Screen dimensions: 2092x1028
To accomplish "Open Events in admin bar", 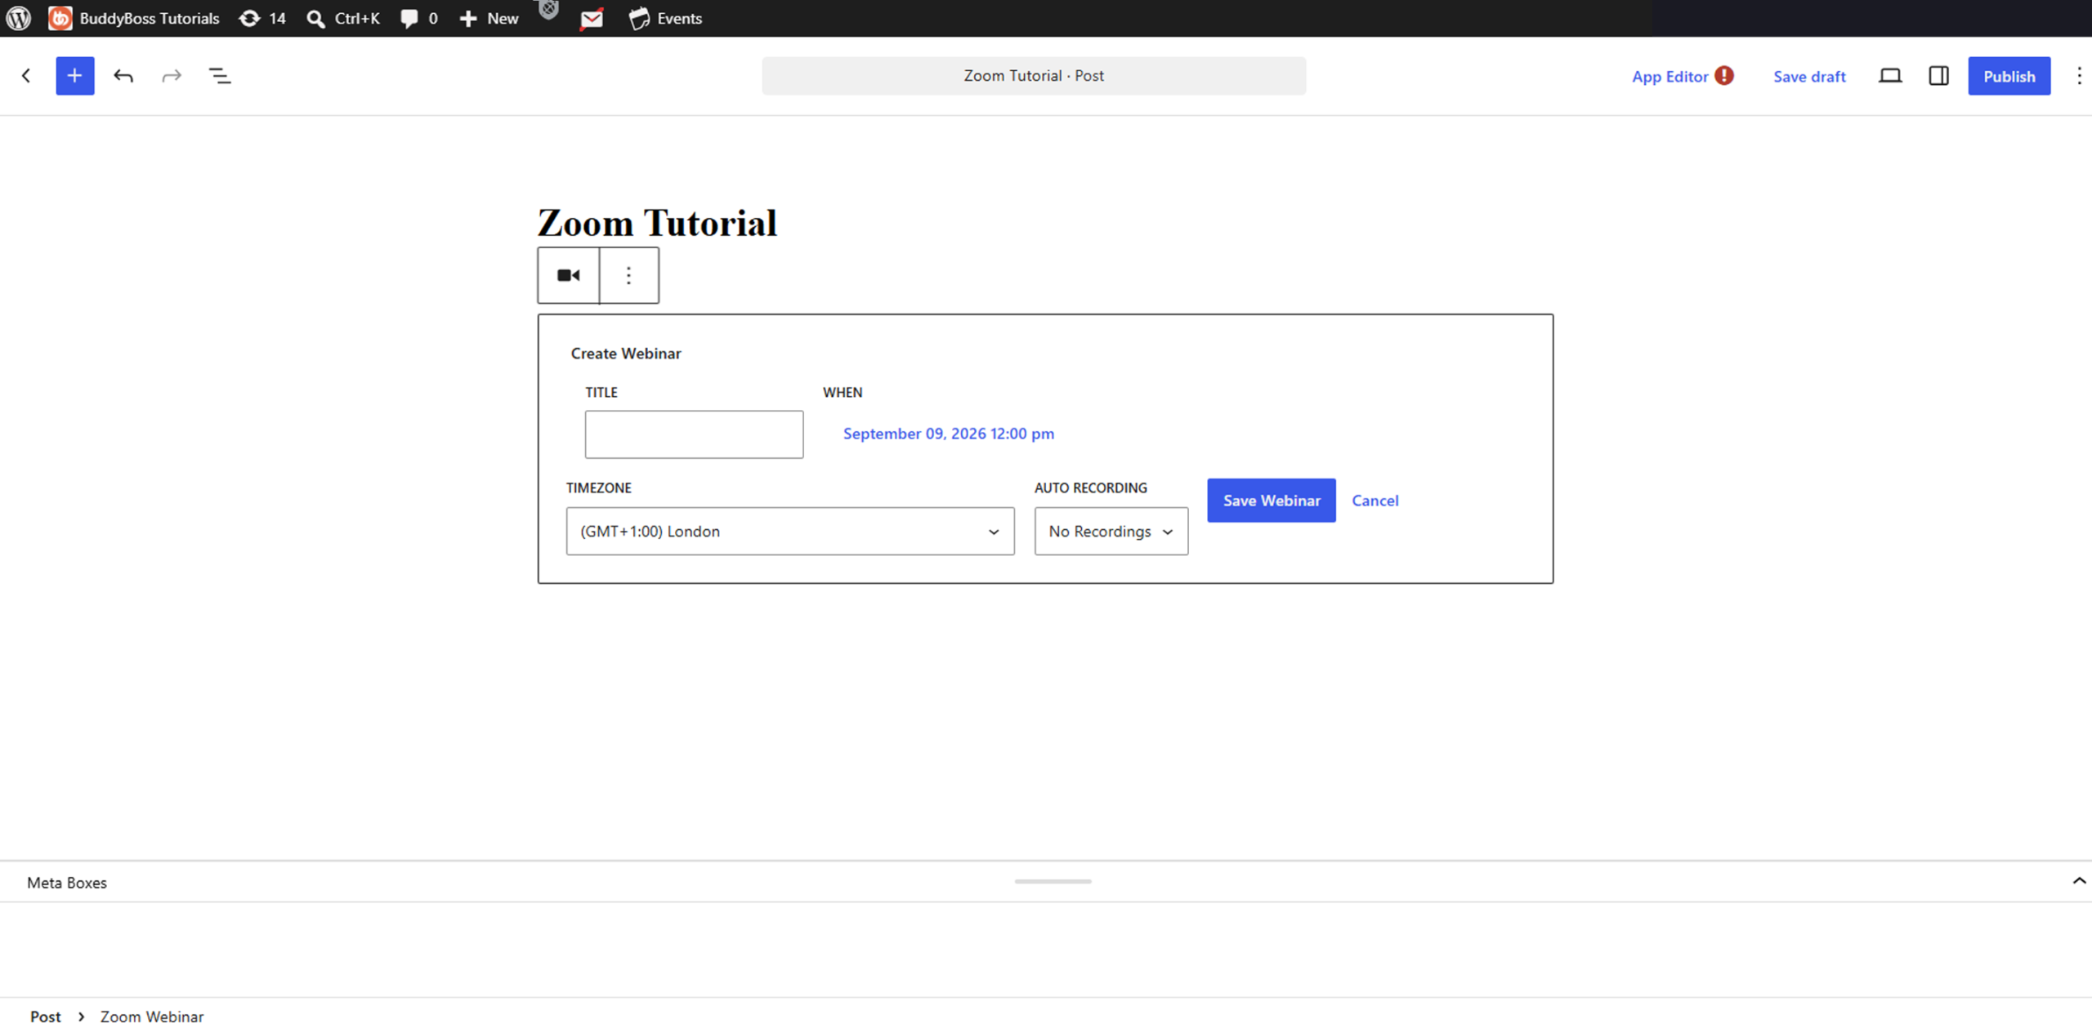I will point(665,18).
